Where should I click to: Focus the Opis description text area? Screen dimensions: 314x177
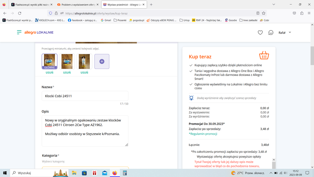coord(85,131)
